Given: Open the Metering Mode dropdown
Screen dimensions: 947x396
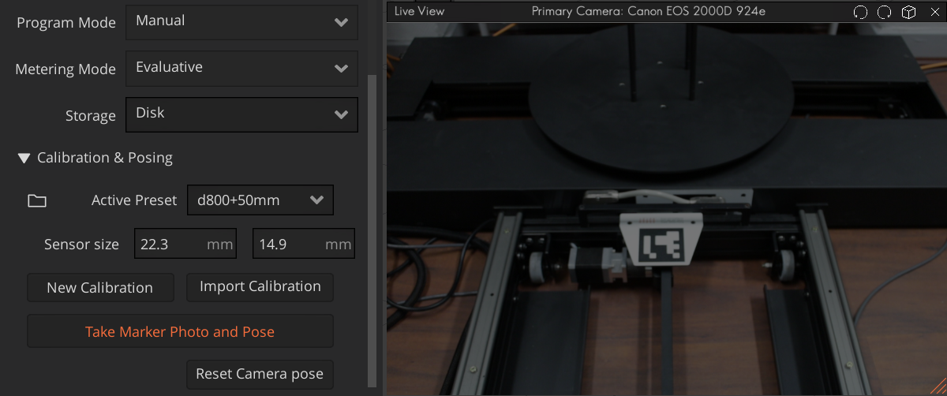Looking at the screenshot, I should pyautogui.click(x=241, y=69).
